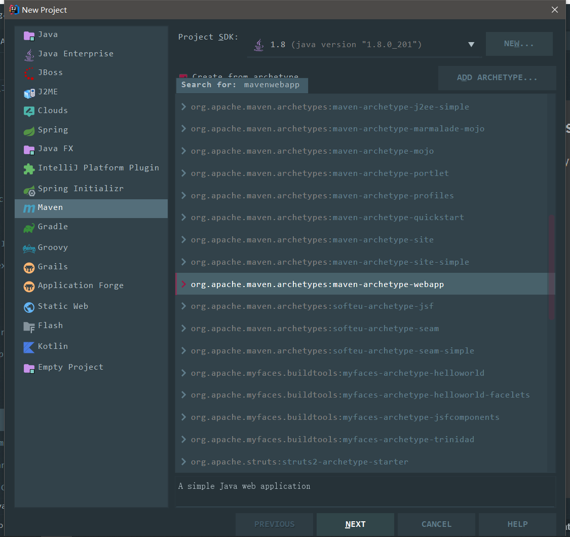Click the Maven m icon

pyautogui.click(x=29, y=208)
